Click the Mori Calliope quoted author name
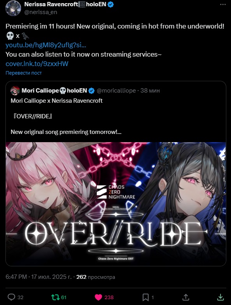This screenshot has width=231, height=305. (x=40, y=91)
